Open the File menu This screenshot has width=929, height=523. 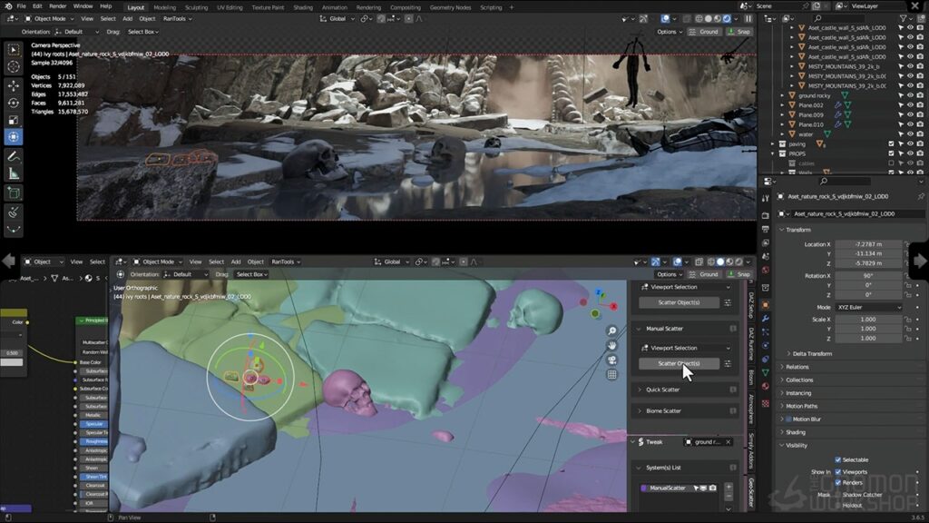[22, 6]
